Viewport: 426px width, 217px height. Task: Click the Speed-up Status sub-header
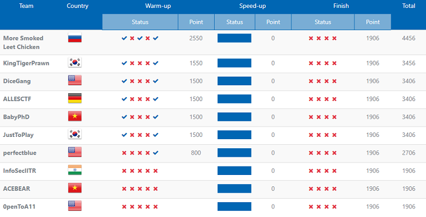click(235, 22)
